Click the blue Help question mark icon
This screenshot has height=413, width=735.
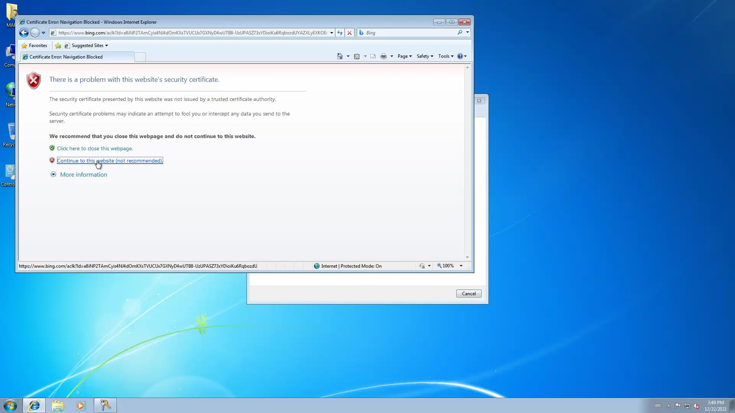click(x=460, y=56)
